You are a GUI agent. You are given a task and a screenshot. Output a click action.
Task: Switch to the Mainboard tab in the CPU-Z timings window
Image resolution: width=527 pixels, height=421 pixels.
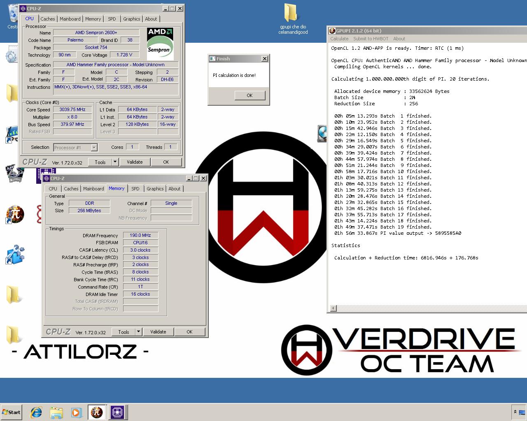tap(93, 189)
